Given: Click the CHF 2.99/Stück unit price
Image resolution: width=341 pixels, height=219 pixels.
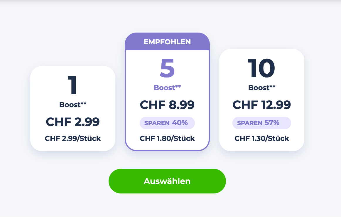Looking at the screenshot, I should click(x=73, y=139).
